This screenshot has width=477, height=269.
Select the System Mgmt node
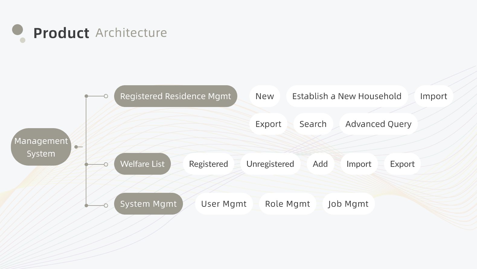pos(148,204)
